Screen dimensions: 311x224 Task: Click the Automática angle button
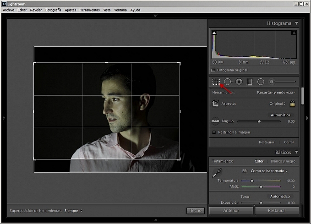point(280,115)
